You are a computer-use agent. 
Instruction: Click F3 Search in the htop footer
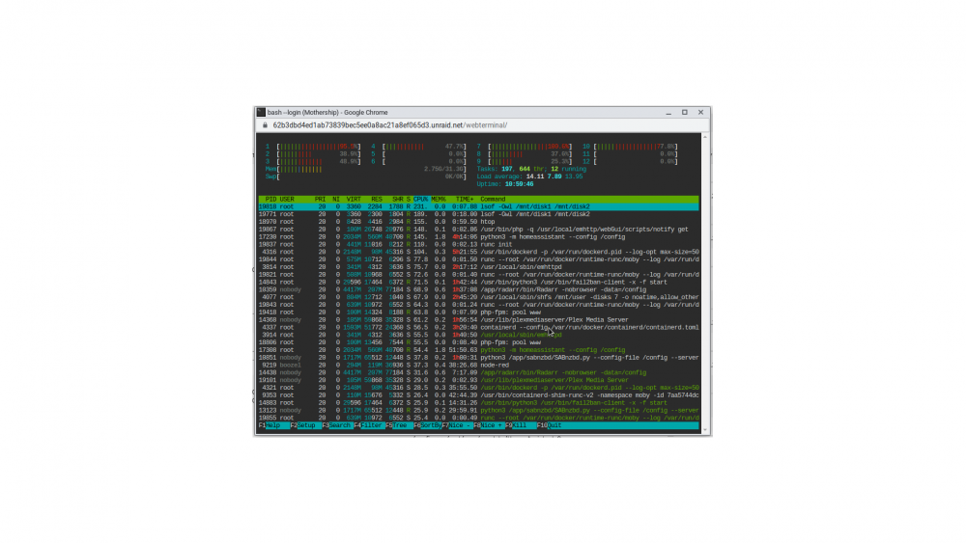pos(337,425)
